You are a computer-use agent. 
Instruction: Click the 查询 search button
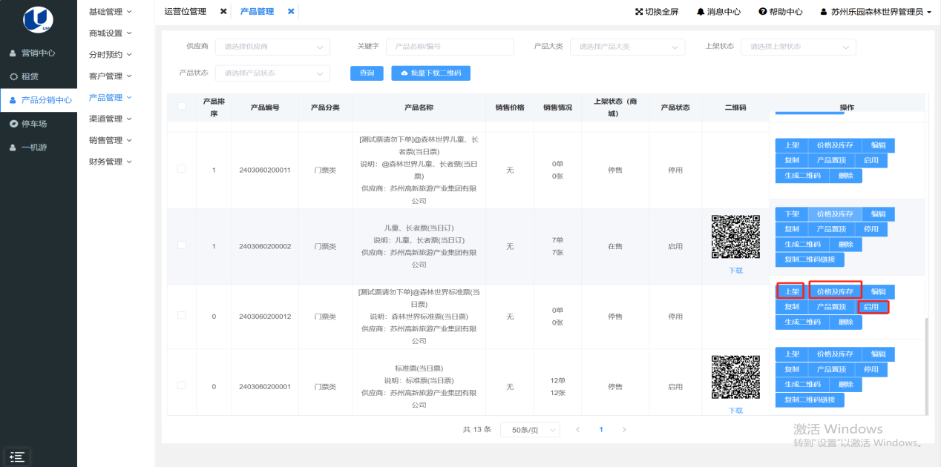367,73
